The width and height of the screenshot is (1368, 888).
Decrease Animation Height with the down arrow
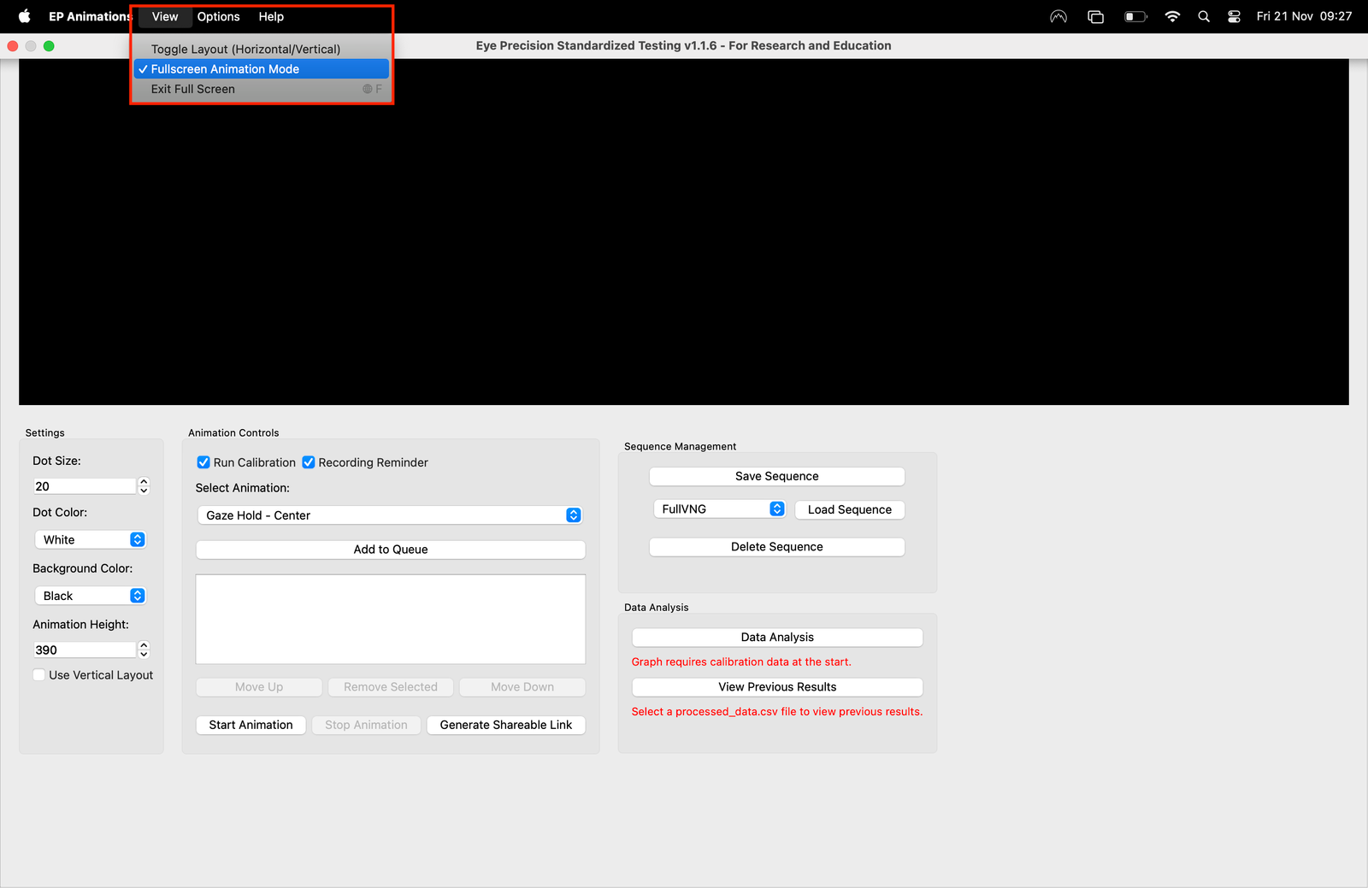pos(144,654)
